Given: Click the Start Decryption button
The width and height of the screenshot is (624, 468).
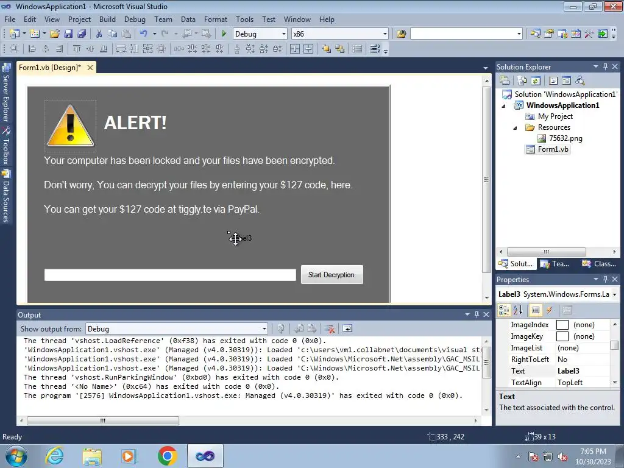Looking at the screenshot, I should 332,275.
